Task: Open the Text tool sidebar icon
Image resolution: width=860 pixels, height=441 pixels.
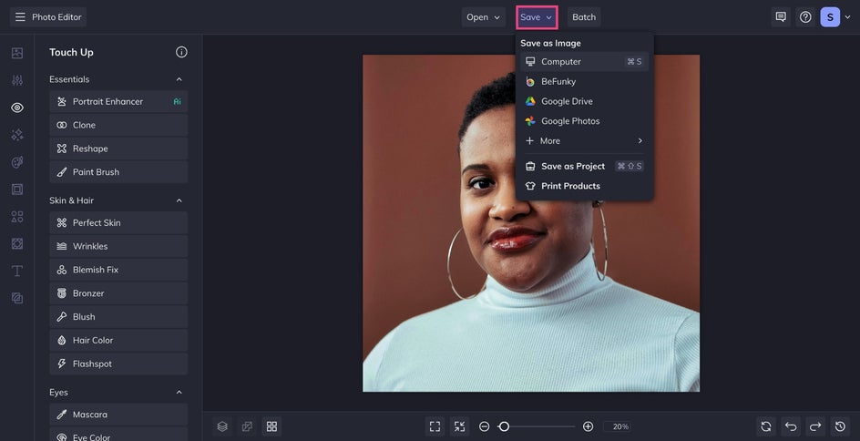Action: pyautogui.click(x=17, y=271)
